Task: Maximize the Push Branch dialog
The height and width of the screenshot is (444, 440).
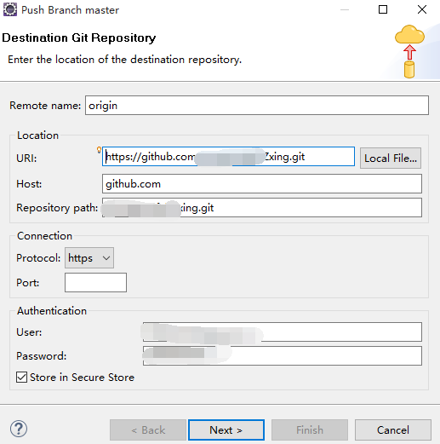Action: pyautogui.click(x=383, y=9)
